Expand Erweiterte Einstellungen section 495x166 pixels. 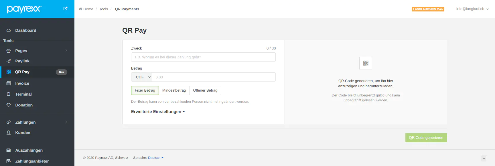click(x=158, y=112)
